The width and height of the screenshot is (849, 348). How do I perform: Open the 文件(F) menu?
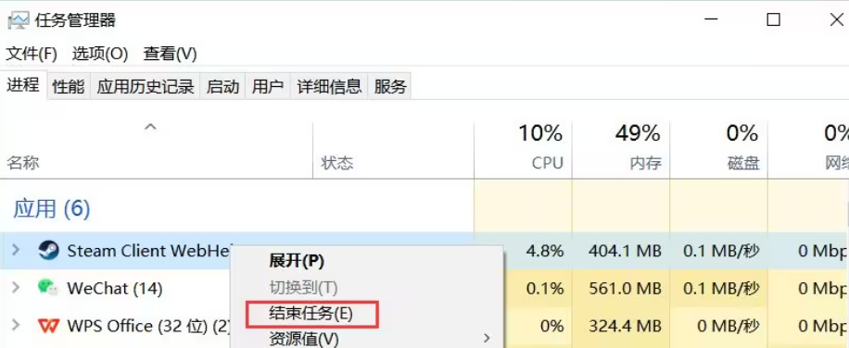point(32,54)
